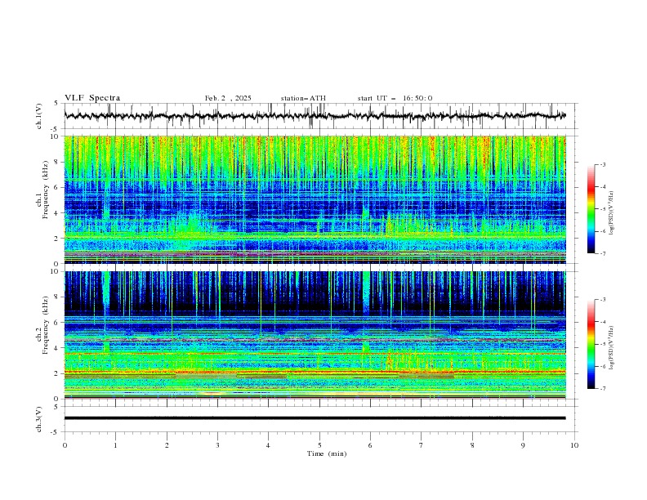Click the "ch.1(V)" waveform axis label

39,116
